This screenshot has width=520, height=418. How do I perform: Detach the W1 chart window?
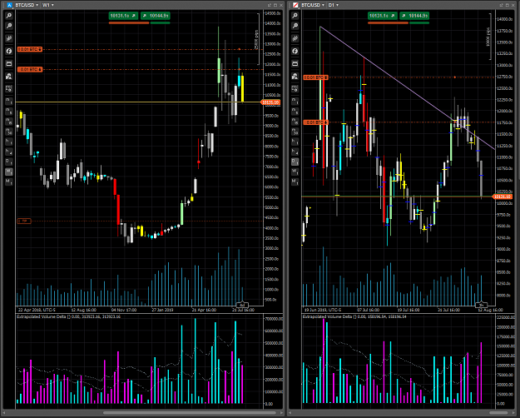click(x=270, y=5)
